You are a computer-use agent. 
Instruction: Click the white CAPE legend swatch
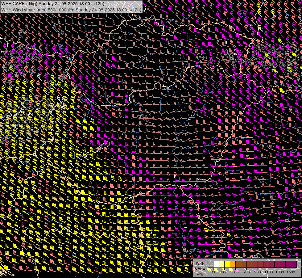[216, 264]
